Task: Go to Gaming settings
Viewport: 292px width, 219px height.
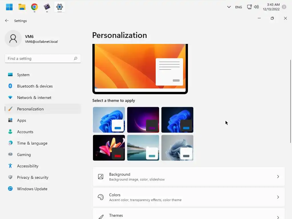Action: pyautogui.click(x=43, y=155)
